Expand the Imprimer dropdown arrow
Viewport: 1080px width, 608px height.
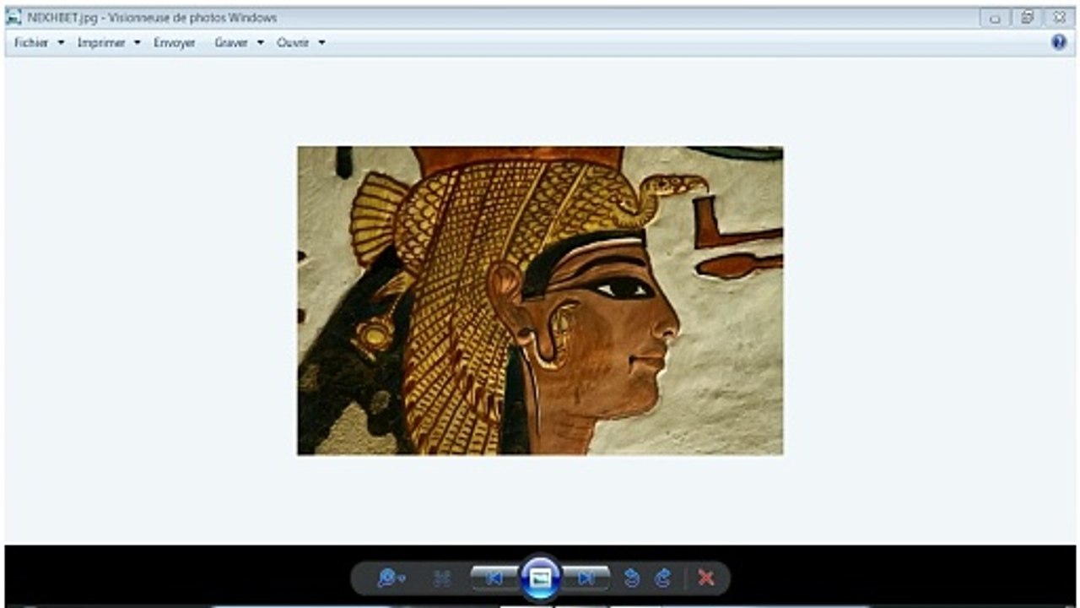[x=137, y=43]
